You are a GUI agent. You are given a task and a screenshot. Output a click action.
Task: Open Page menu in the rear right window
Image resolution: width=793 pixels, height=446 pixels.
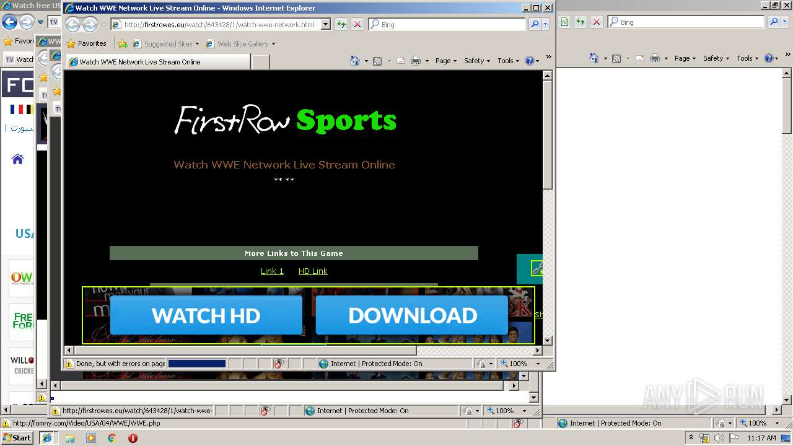[685, 58]
